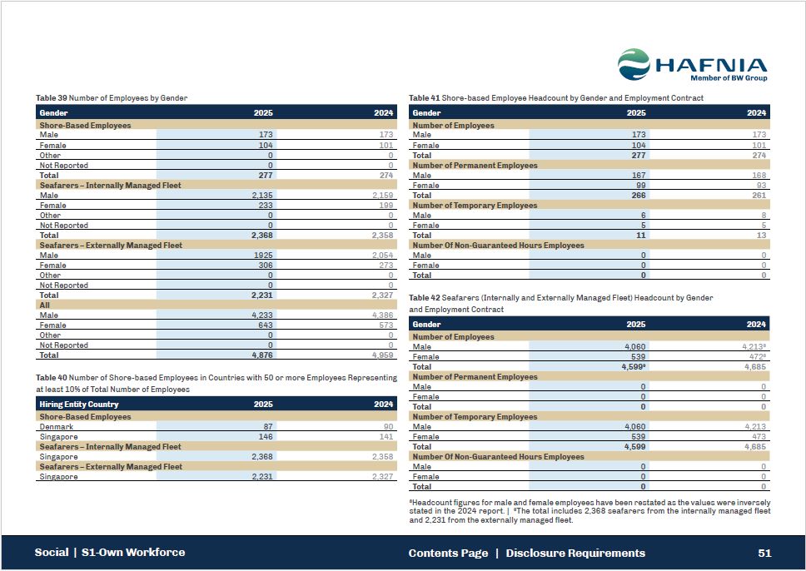Viewport: 806px width, 571px height.
Task: Click the 4,876 total employees cell
Action: point(262,355)
